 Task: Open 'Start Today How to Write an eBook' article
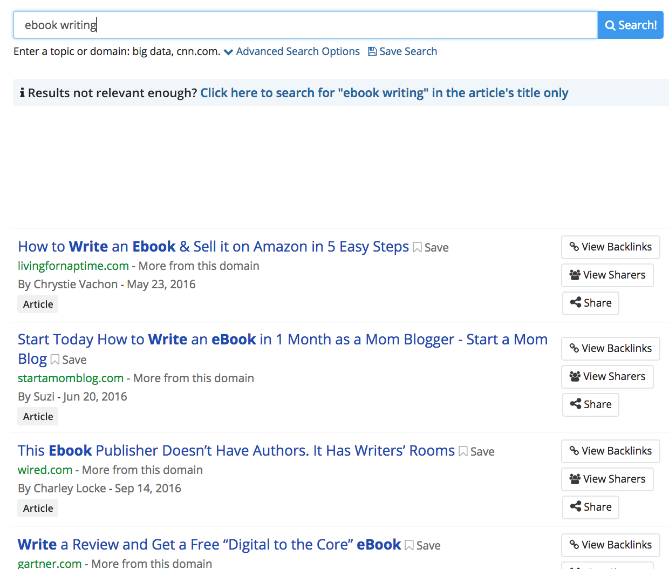tap(283, 349)
